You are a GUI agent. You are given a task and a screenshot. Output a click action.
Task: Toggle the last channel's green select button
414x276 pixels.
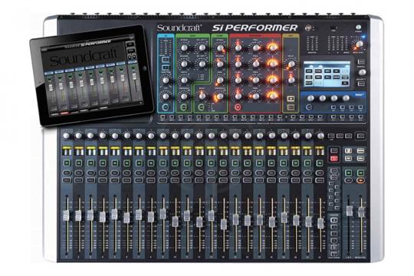pyautogui.click(x=320, y=163)
